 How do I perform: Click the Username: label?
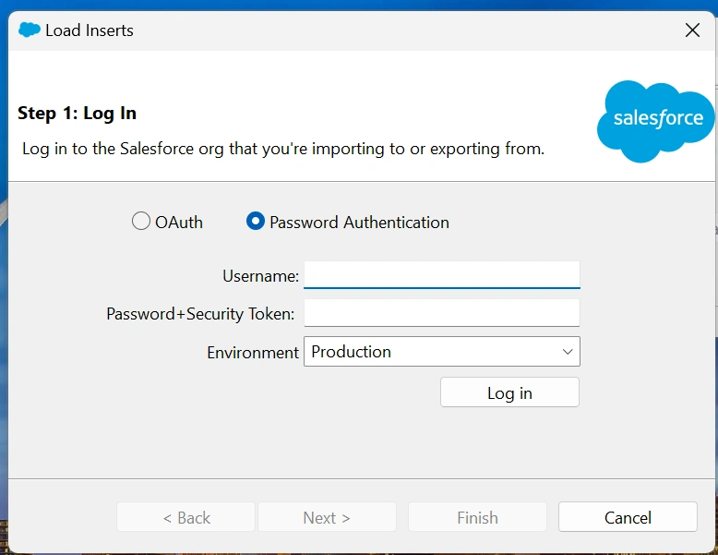(x=260, y=276)
